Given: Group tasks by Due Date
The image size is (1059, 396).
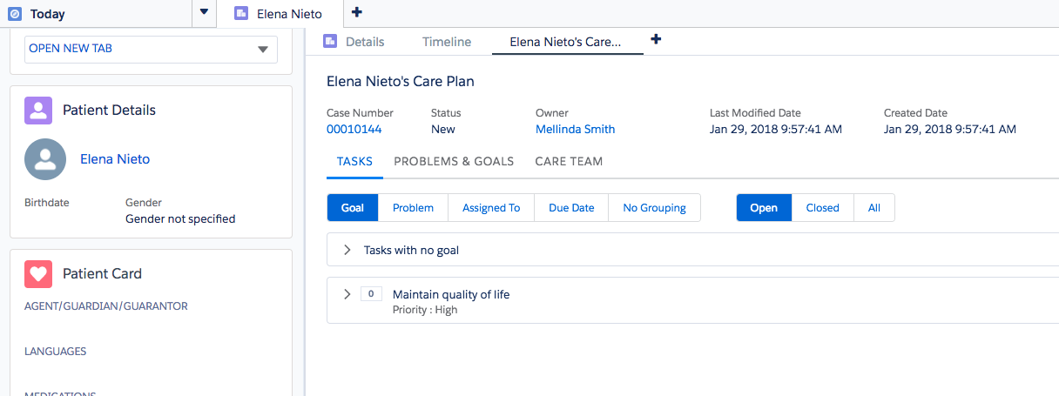Looking at the screenshot, I should coord(571,208).
